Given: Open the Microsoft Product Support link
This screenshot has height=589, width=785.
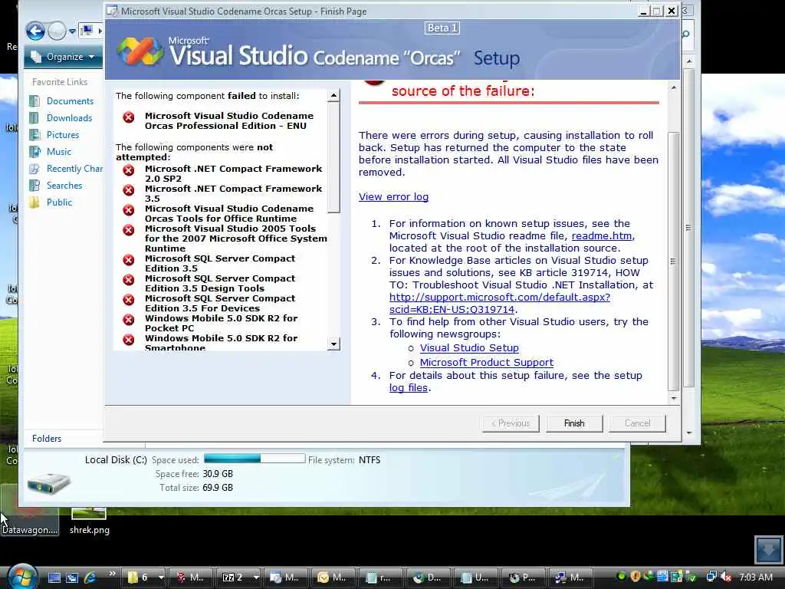Looking at the screenshot, I should (x=487, y=362).
